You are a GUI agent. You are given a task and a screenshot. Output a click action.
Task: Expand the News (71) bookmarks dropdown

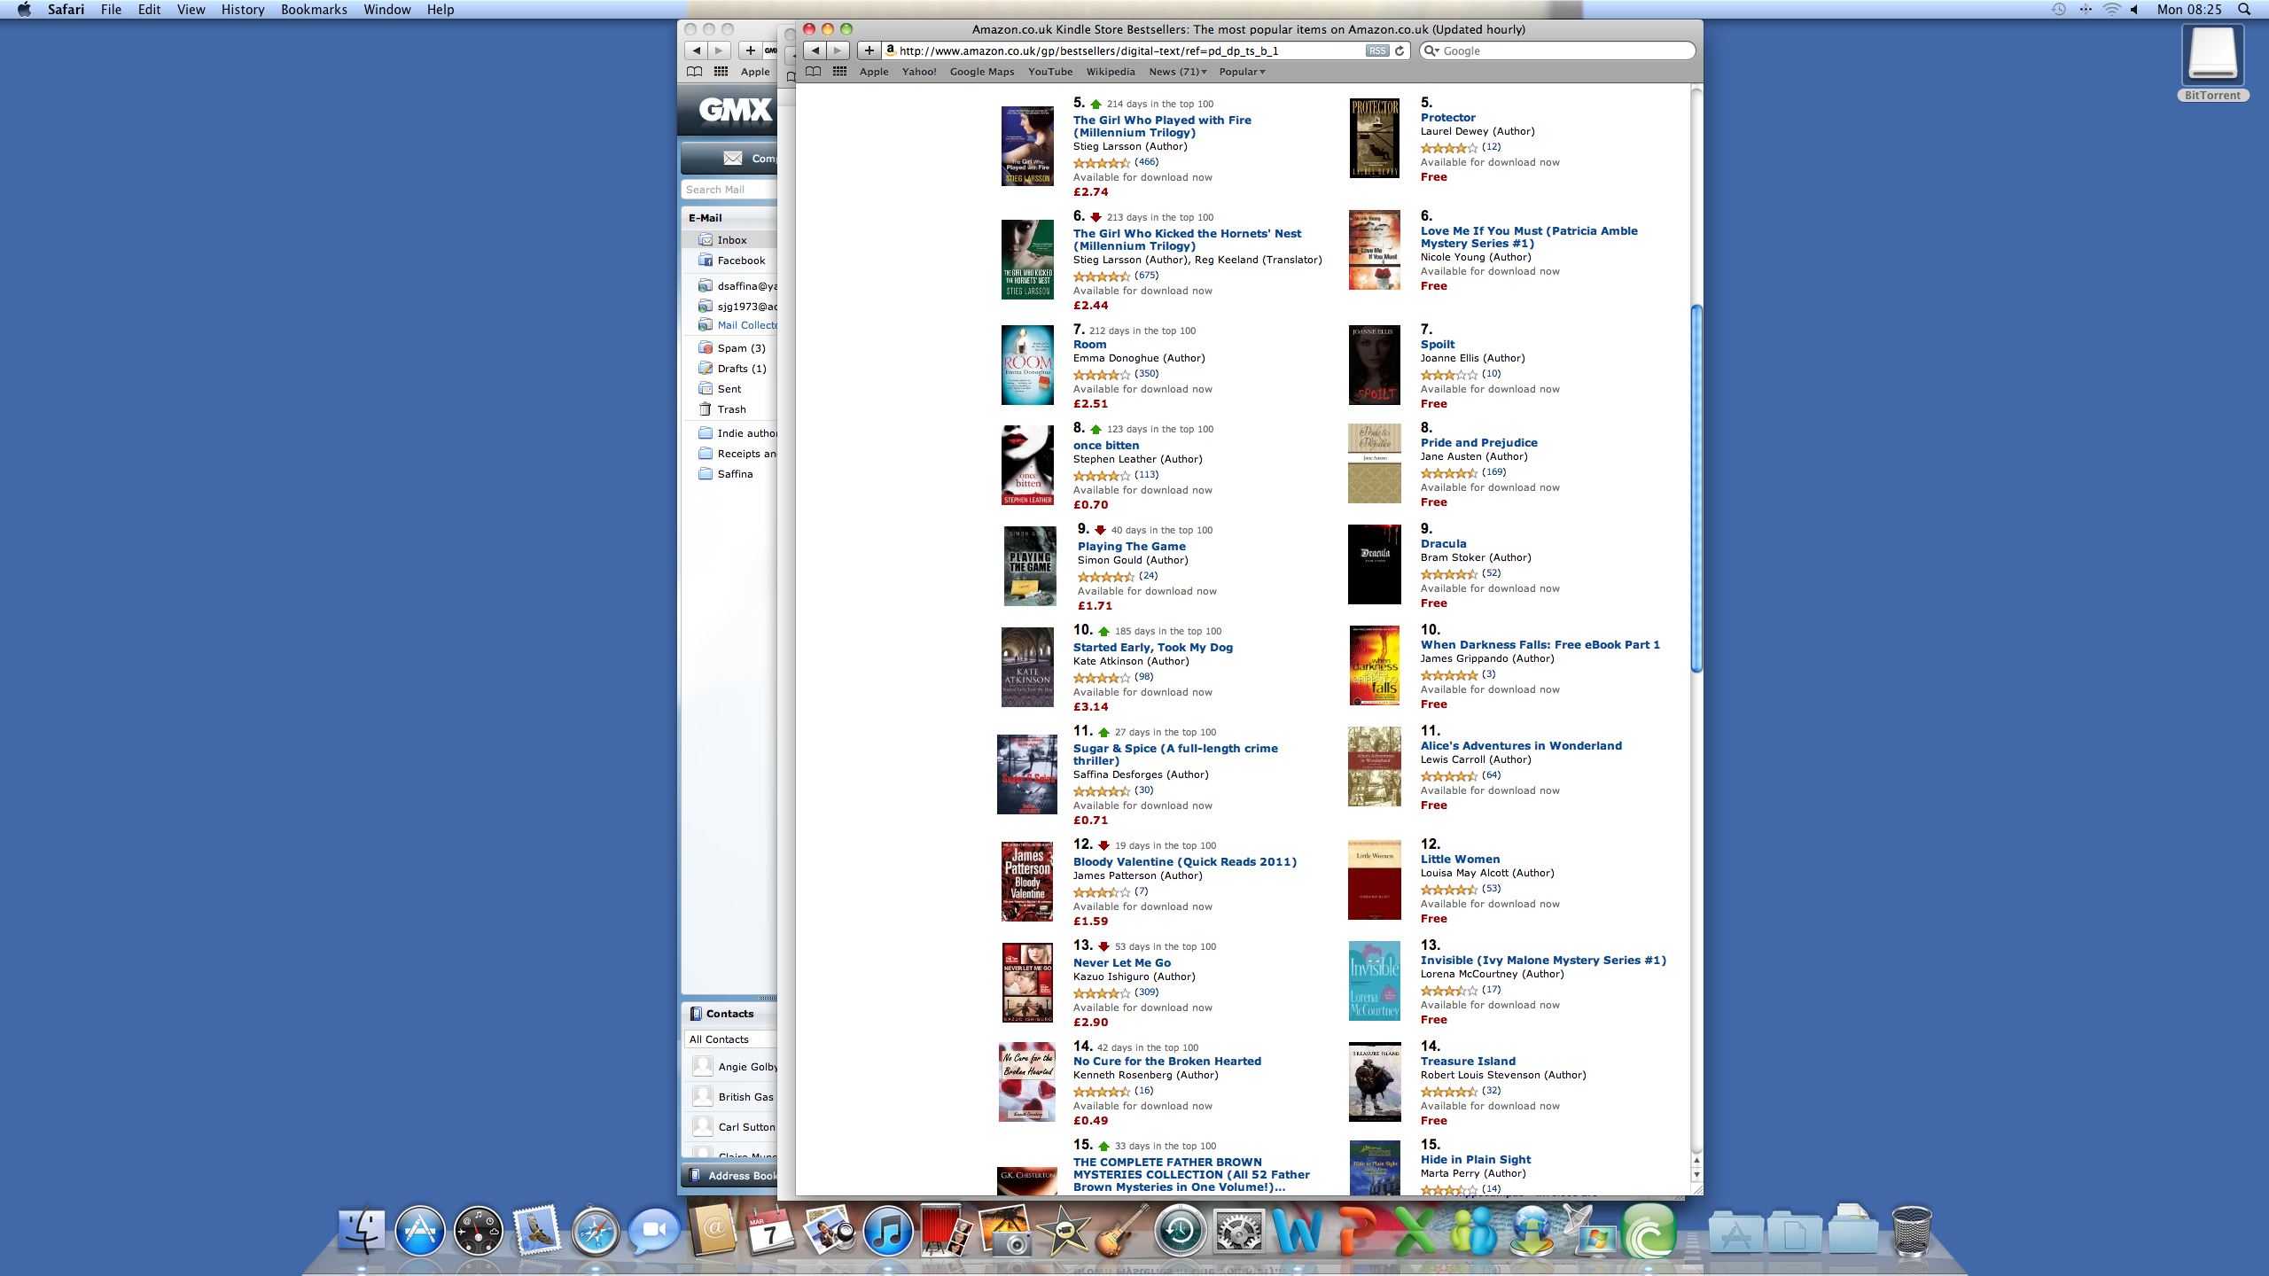tap(1177, 72)
